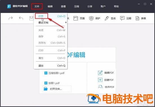
Task: Click the 合并PDF merge icon
Action: tap(100, 87)
